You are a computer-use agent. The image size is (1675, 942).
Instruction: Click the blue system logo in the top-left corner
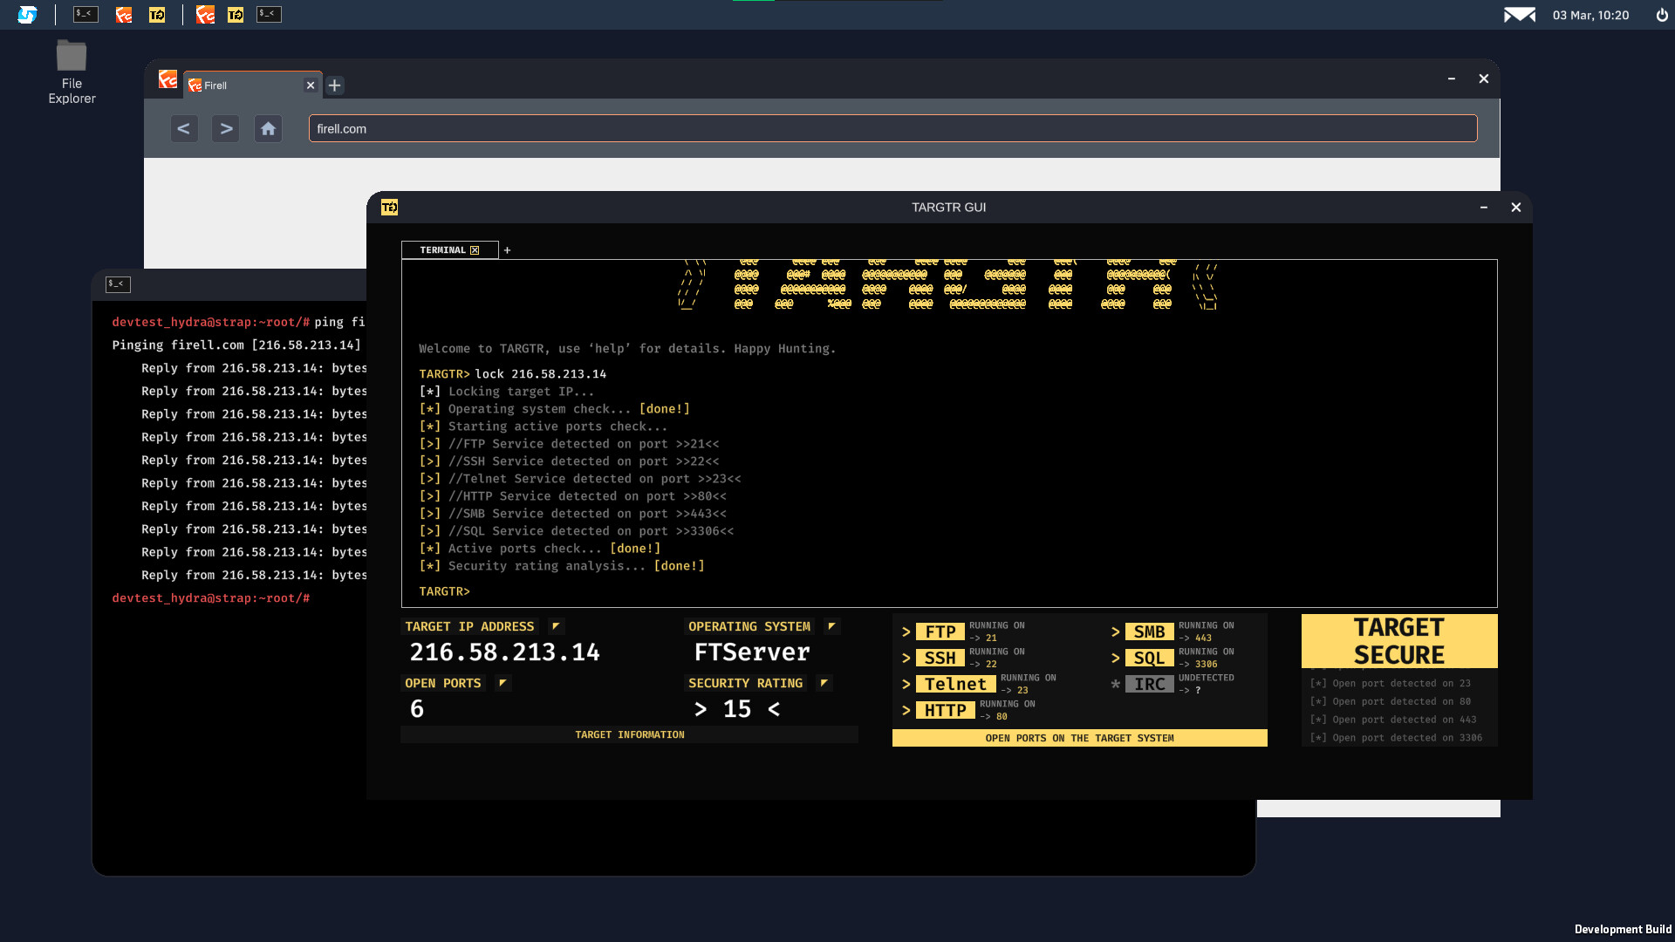(29, 14)
